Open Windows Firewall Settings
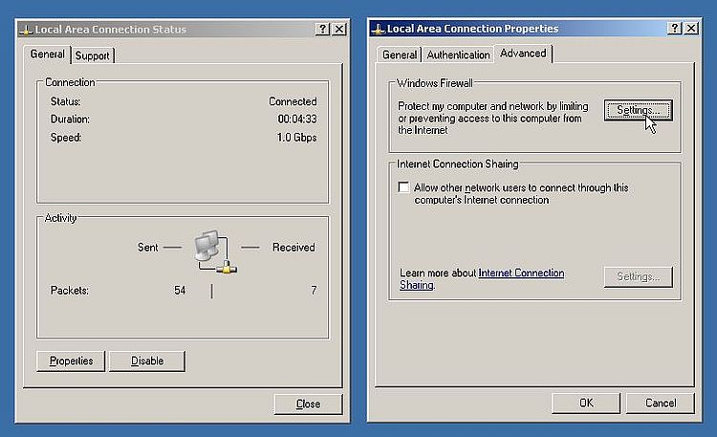 pos(638,110)
